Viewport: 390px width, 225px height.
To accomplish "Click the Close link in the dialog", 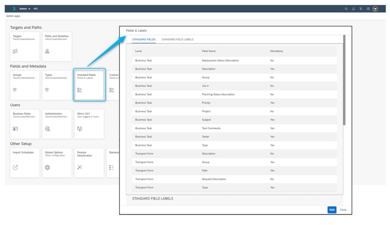I will (343, 210).
